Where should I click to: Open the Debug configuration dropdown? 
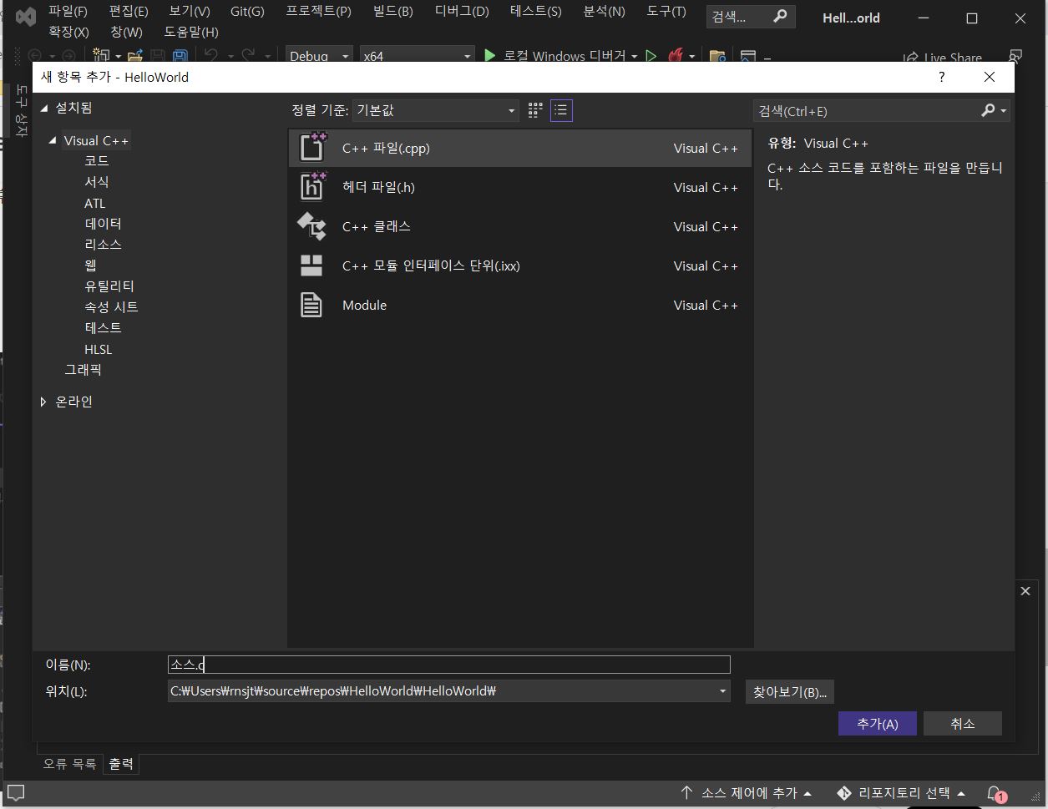(x=319, y=56)
